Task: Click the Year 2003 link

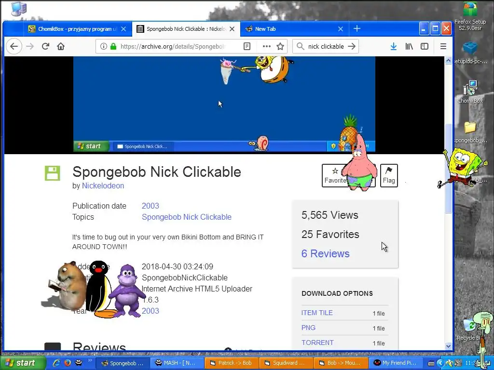Action: (151, 311)
